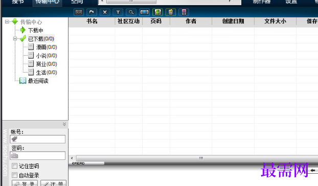Select the 漫画(0/0) category
Image resolution: width=318 pixels, height=186 pixels.
[x=47, y=47]
